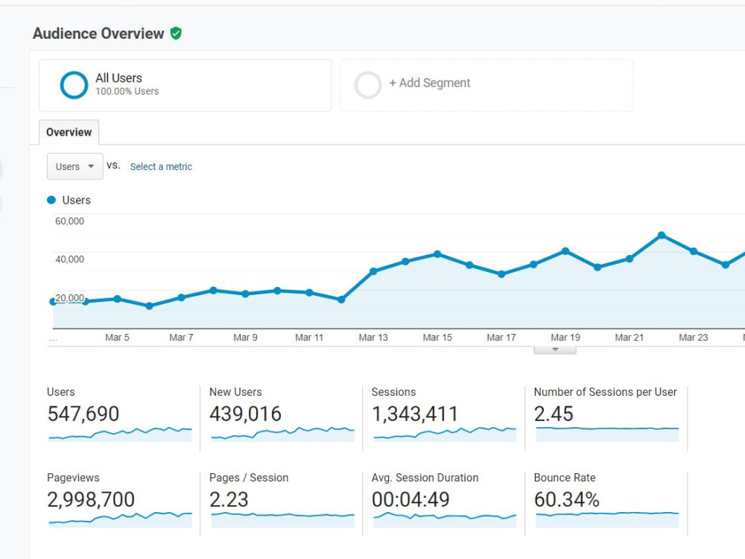Image resolution: width=745 pixels, height=559 pixels.
Task: Click the green verified shield icon
Action: pos(176,34)
